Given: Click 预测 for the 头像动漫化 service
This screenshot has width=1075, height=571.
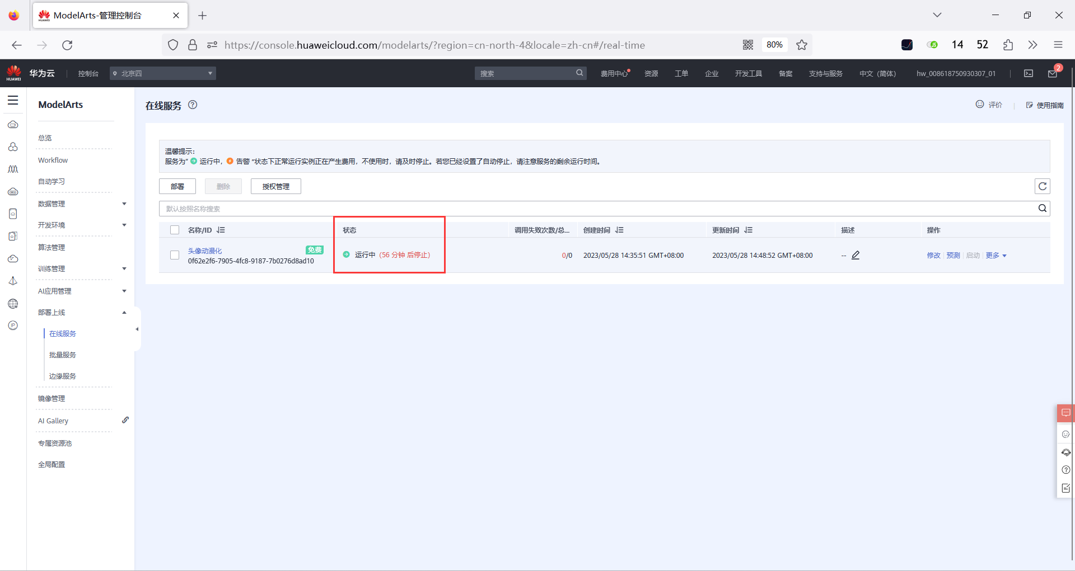Looking at the screenshot, I should (953, 256).
